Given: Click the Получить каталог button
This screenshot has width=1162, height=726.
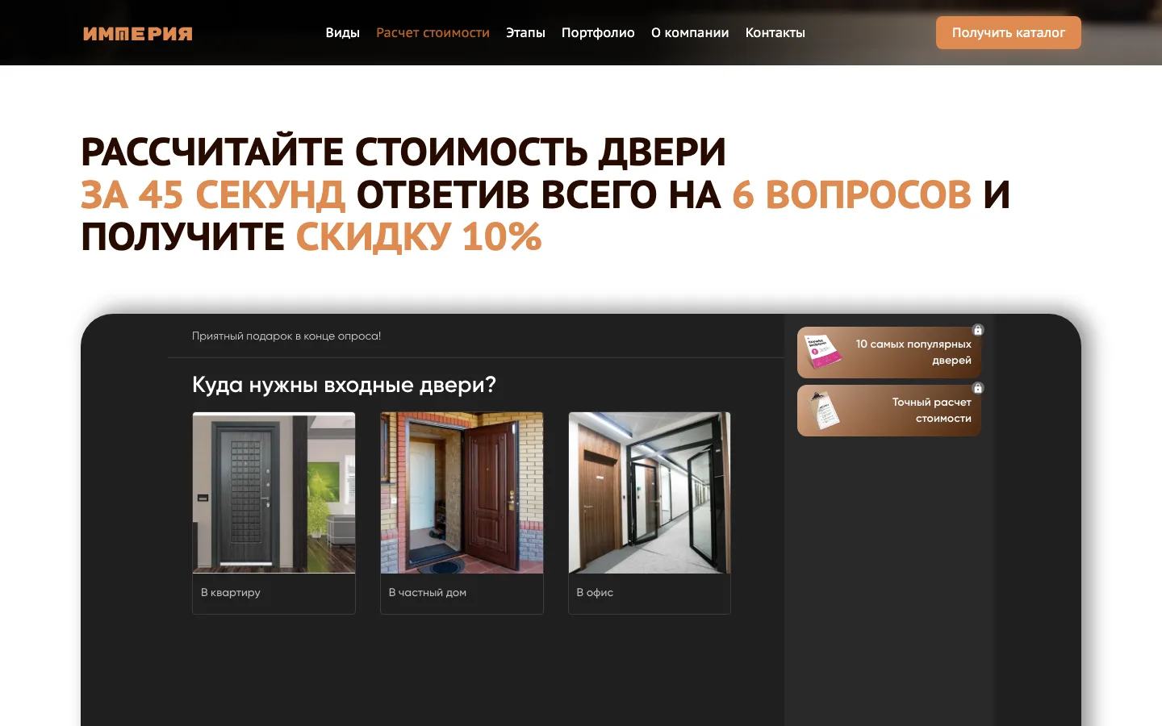Looking at the screenshot, I should [1009, 33].
